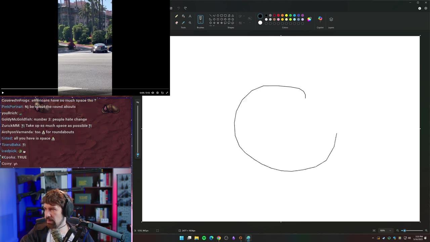Image resolution: width=430 pixels, height=242 pixels.
Task: Show hidden system tray icons
Action: coord(373,238)
